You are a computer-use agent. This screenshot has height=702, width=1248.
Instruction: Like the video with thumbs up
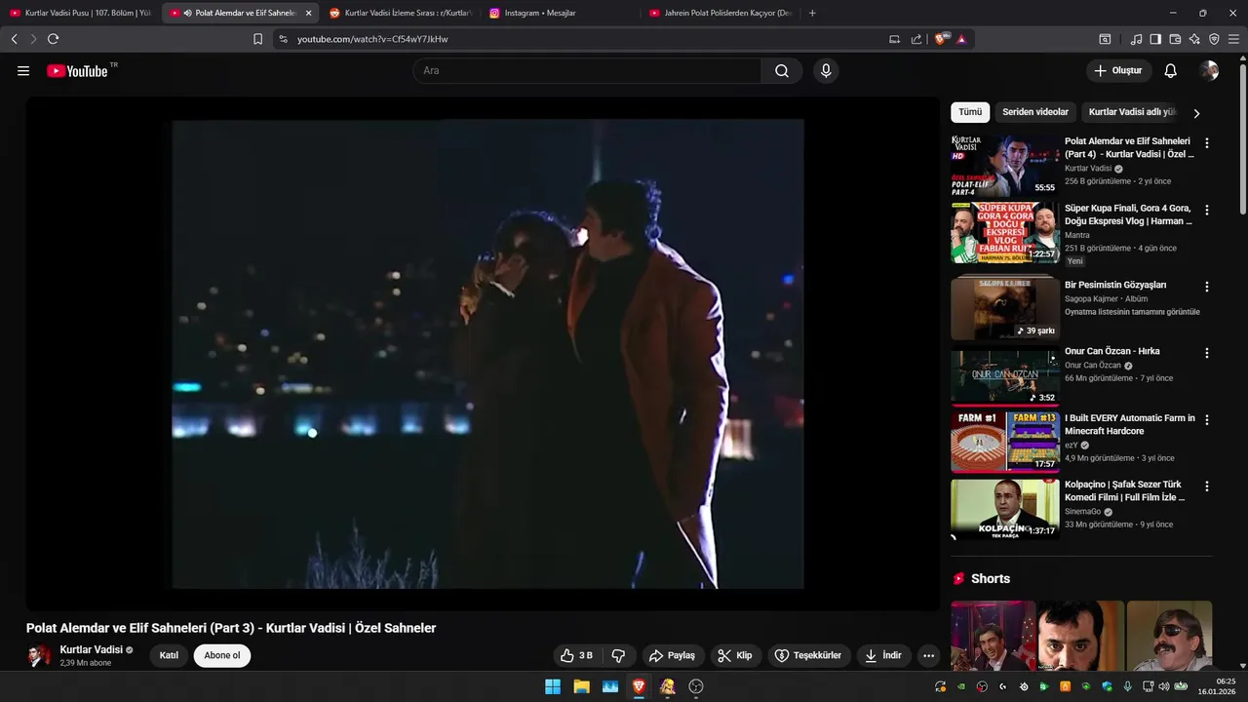(576, 655)
